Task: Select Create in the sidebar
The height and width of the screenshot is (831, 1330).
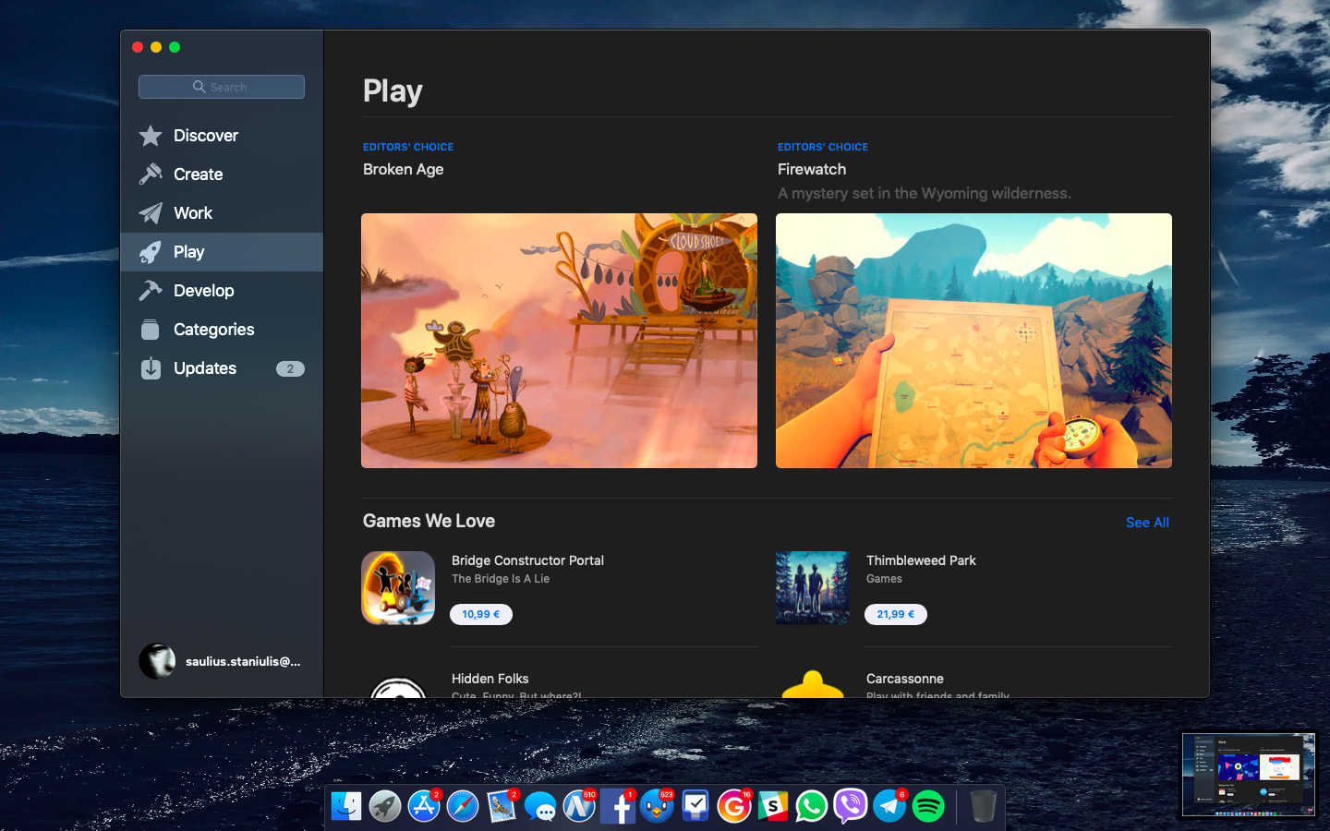Action: (x=198, y=175)
